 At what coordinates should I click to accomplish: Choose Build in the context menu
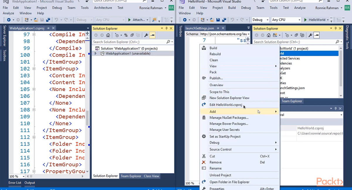coord(239,48)
